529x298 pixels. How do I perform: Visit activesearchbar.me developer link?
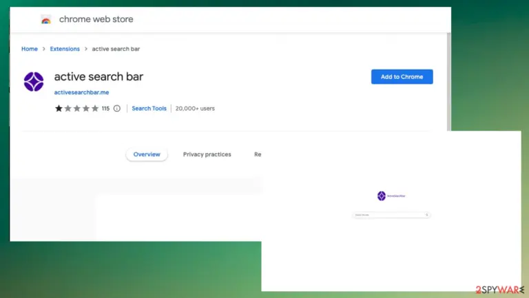tap(82, 92)
